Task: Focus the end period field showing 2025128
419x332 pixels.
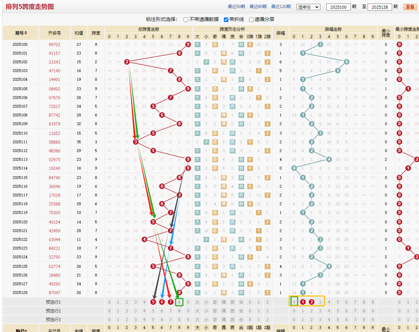Action: (380, 7)
